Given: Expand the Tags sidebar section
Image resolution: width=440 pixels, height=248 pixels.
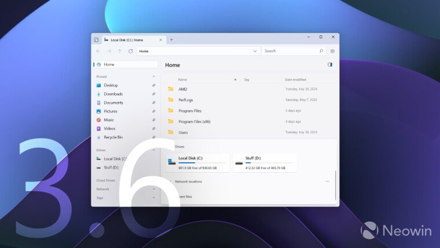Looking at the screenshot, I should tap(154, 198).
